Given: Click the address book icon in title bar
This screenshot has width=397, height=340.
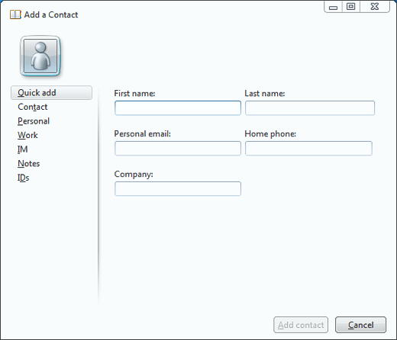Looking at the screenshot, I should pos(15,14).
